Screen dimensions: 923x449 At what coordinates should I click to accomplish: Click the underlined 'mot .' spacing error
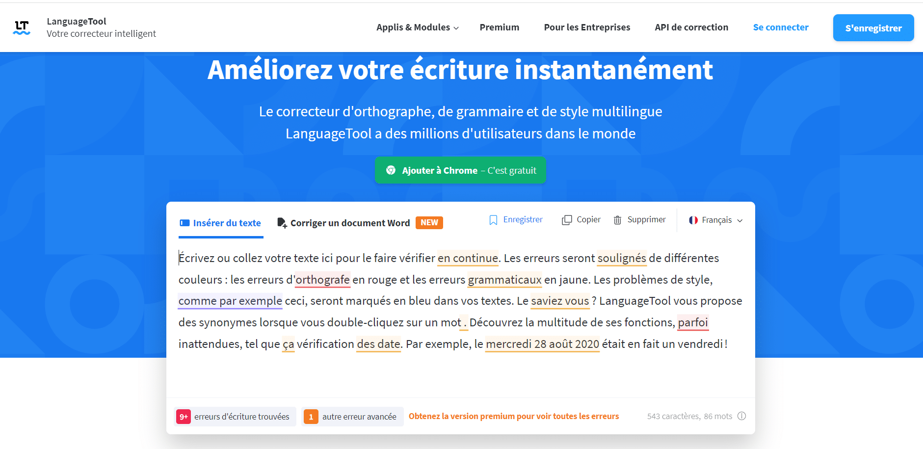[463, 322]
